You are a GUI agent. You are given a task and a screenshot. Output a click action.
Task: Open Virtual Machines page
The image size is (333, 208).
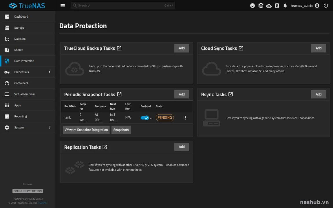tap(28, 94)
